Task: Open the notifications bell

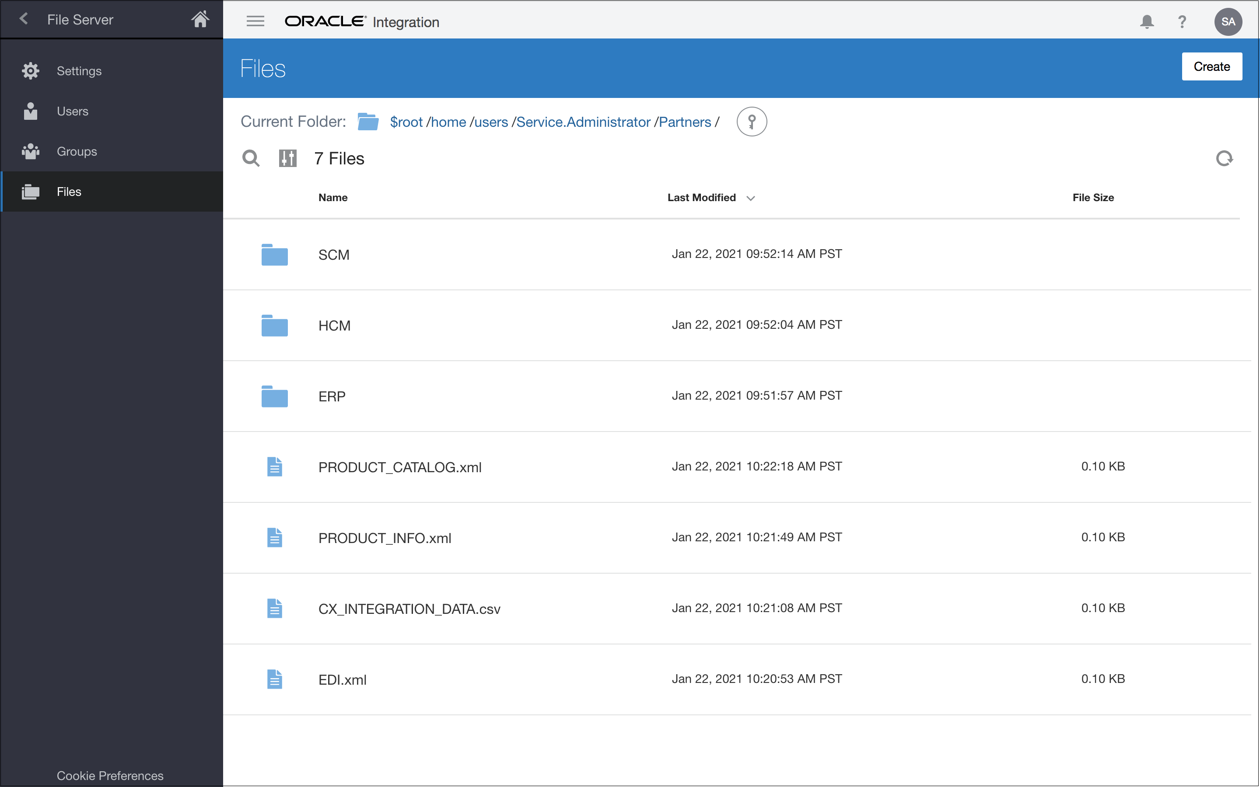Action: (1147, 21)
